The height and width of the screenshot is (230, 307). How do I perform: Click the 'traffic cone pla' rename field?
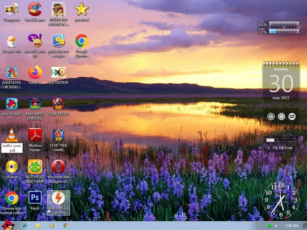[12, 148]
